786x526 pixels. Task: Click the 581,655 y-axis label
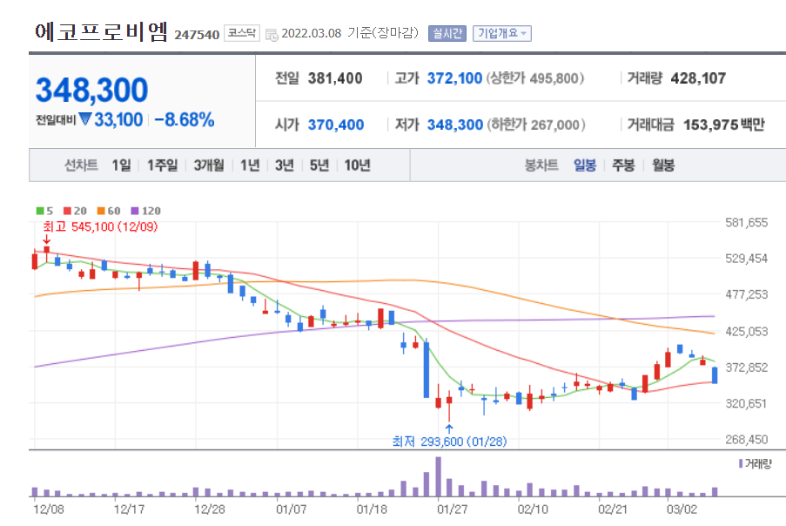coord(747,223)
